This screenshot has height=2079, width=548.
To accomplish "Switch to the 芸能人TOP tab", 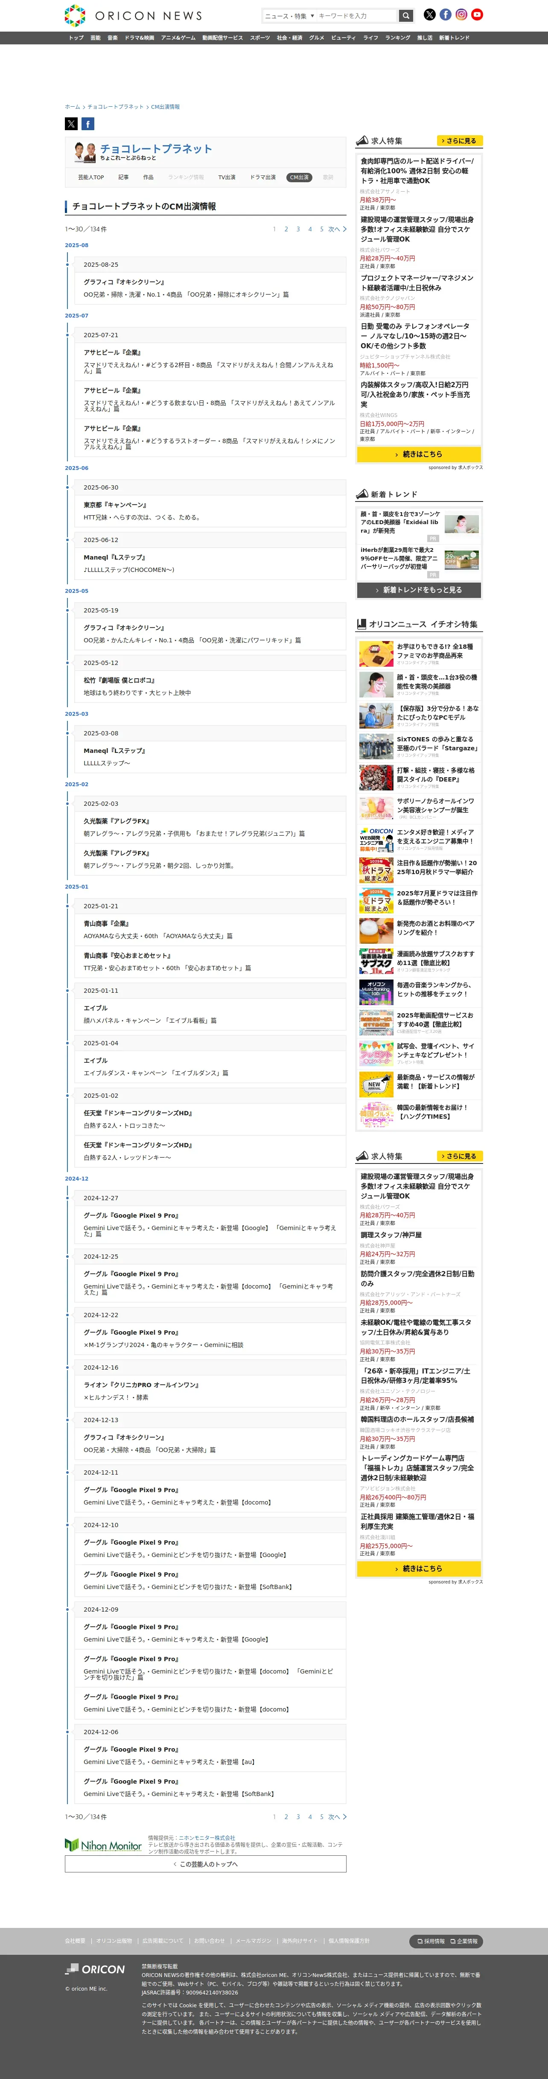I will tap(91, 178).
